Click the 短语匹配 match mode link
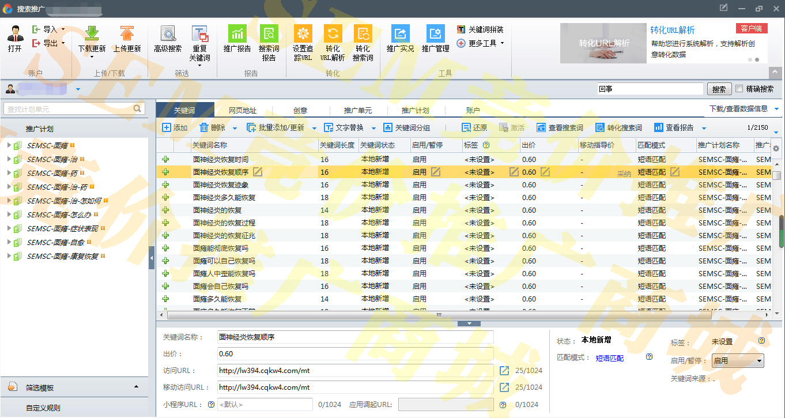This screenshot has height=418, width=785. click(610, 358)
